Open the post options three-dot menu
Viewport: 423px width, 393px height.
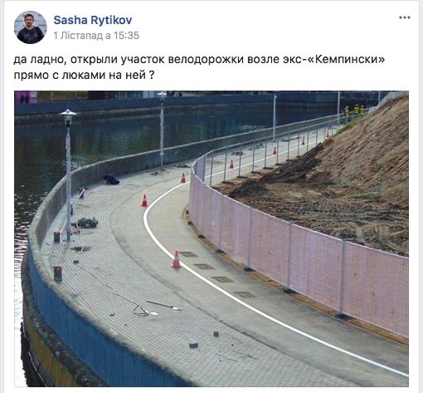(404, 17)
